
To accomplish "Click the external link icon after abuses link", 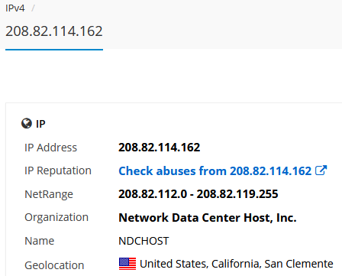I will point(321,170).
